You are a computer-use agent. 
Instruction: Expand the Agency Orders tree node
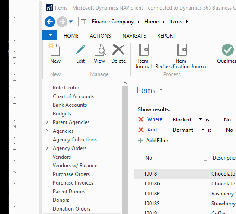tap(47, 148)
